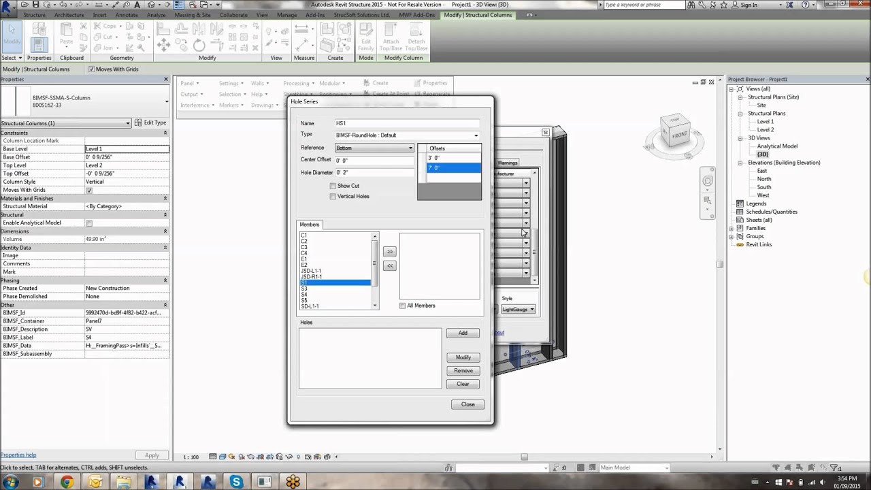Click Edit Family icon in Mode panel
Screen dimensions: 871x490
click(366, 37)
